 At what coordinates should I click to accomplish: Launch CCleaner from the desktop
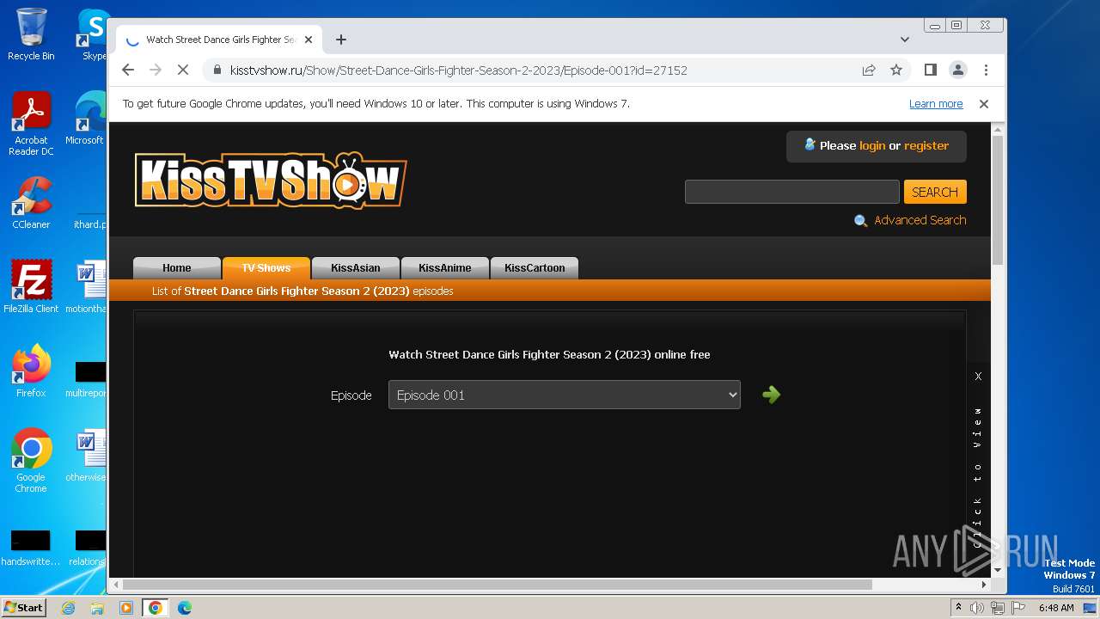pos(31,204)
